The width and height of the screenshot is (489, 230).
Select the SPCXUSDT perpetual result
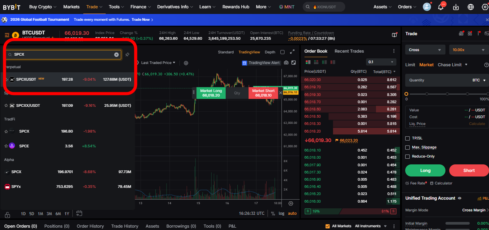coord(68,79)
